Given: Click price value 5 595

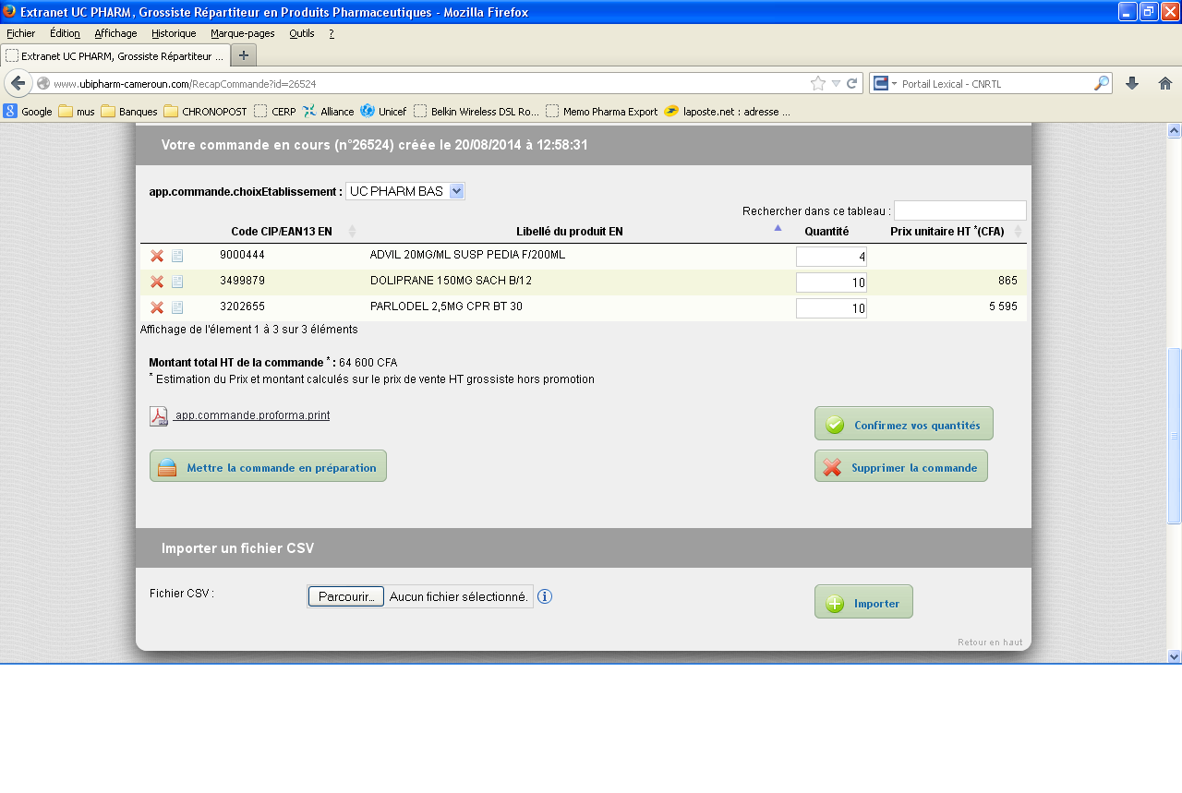Looking at the screenshot, I should point(1003,306).
